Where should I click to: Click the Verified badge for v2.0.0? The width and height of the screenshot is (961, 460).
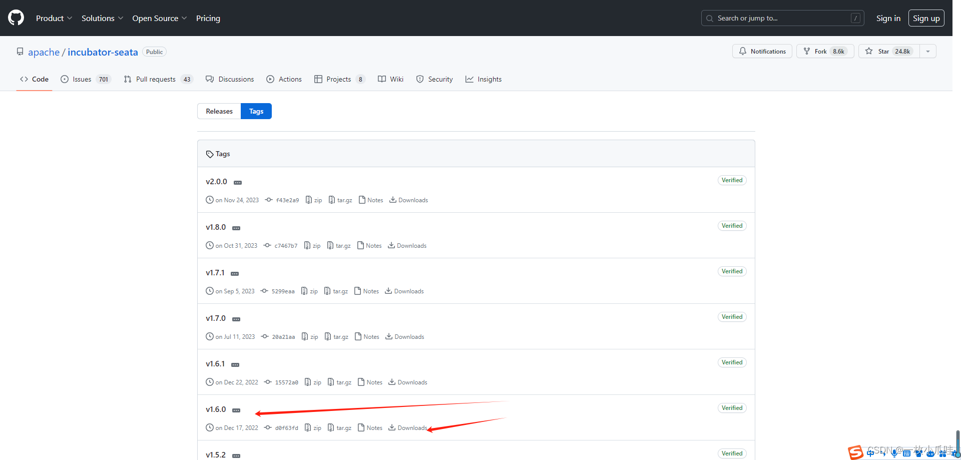pyautogui.click(x=732, y=180)
